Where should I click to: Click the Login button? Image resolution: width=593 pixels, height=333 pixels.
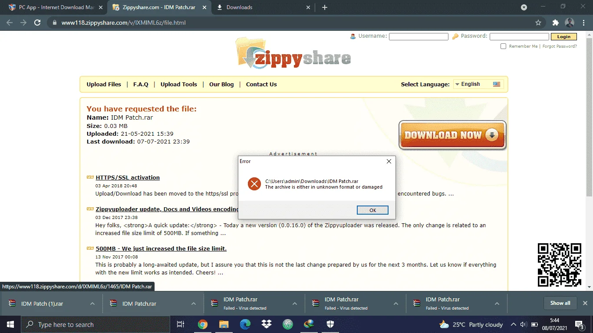click(564, 37)
